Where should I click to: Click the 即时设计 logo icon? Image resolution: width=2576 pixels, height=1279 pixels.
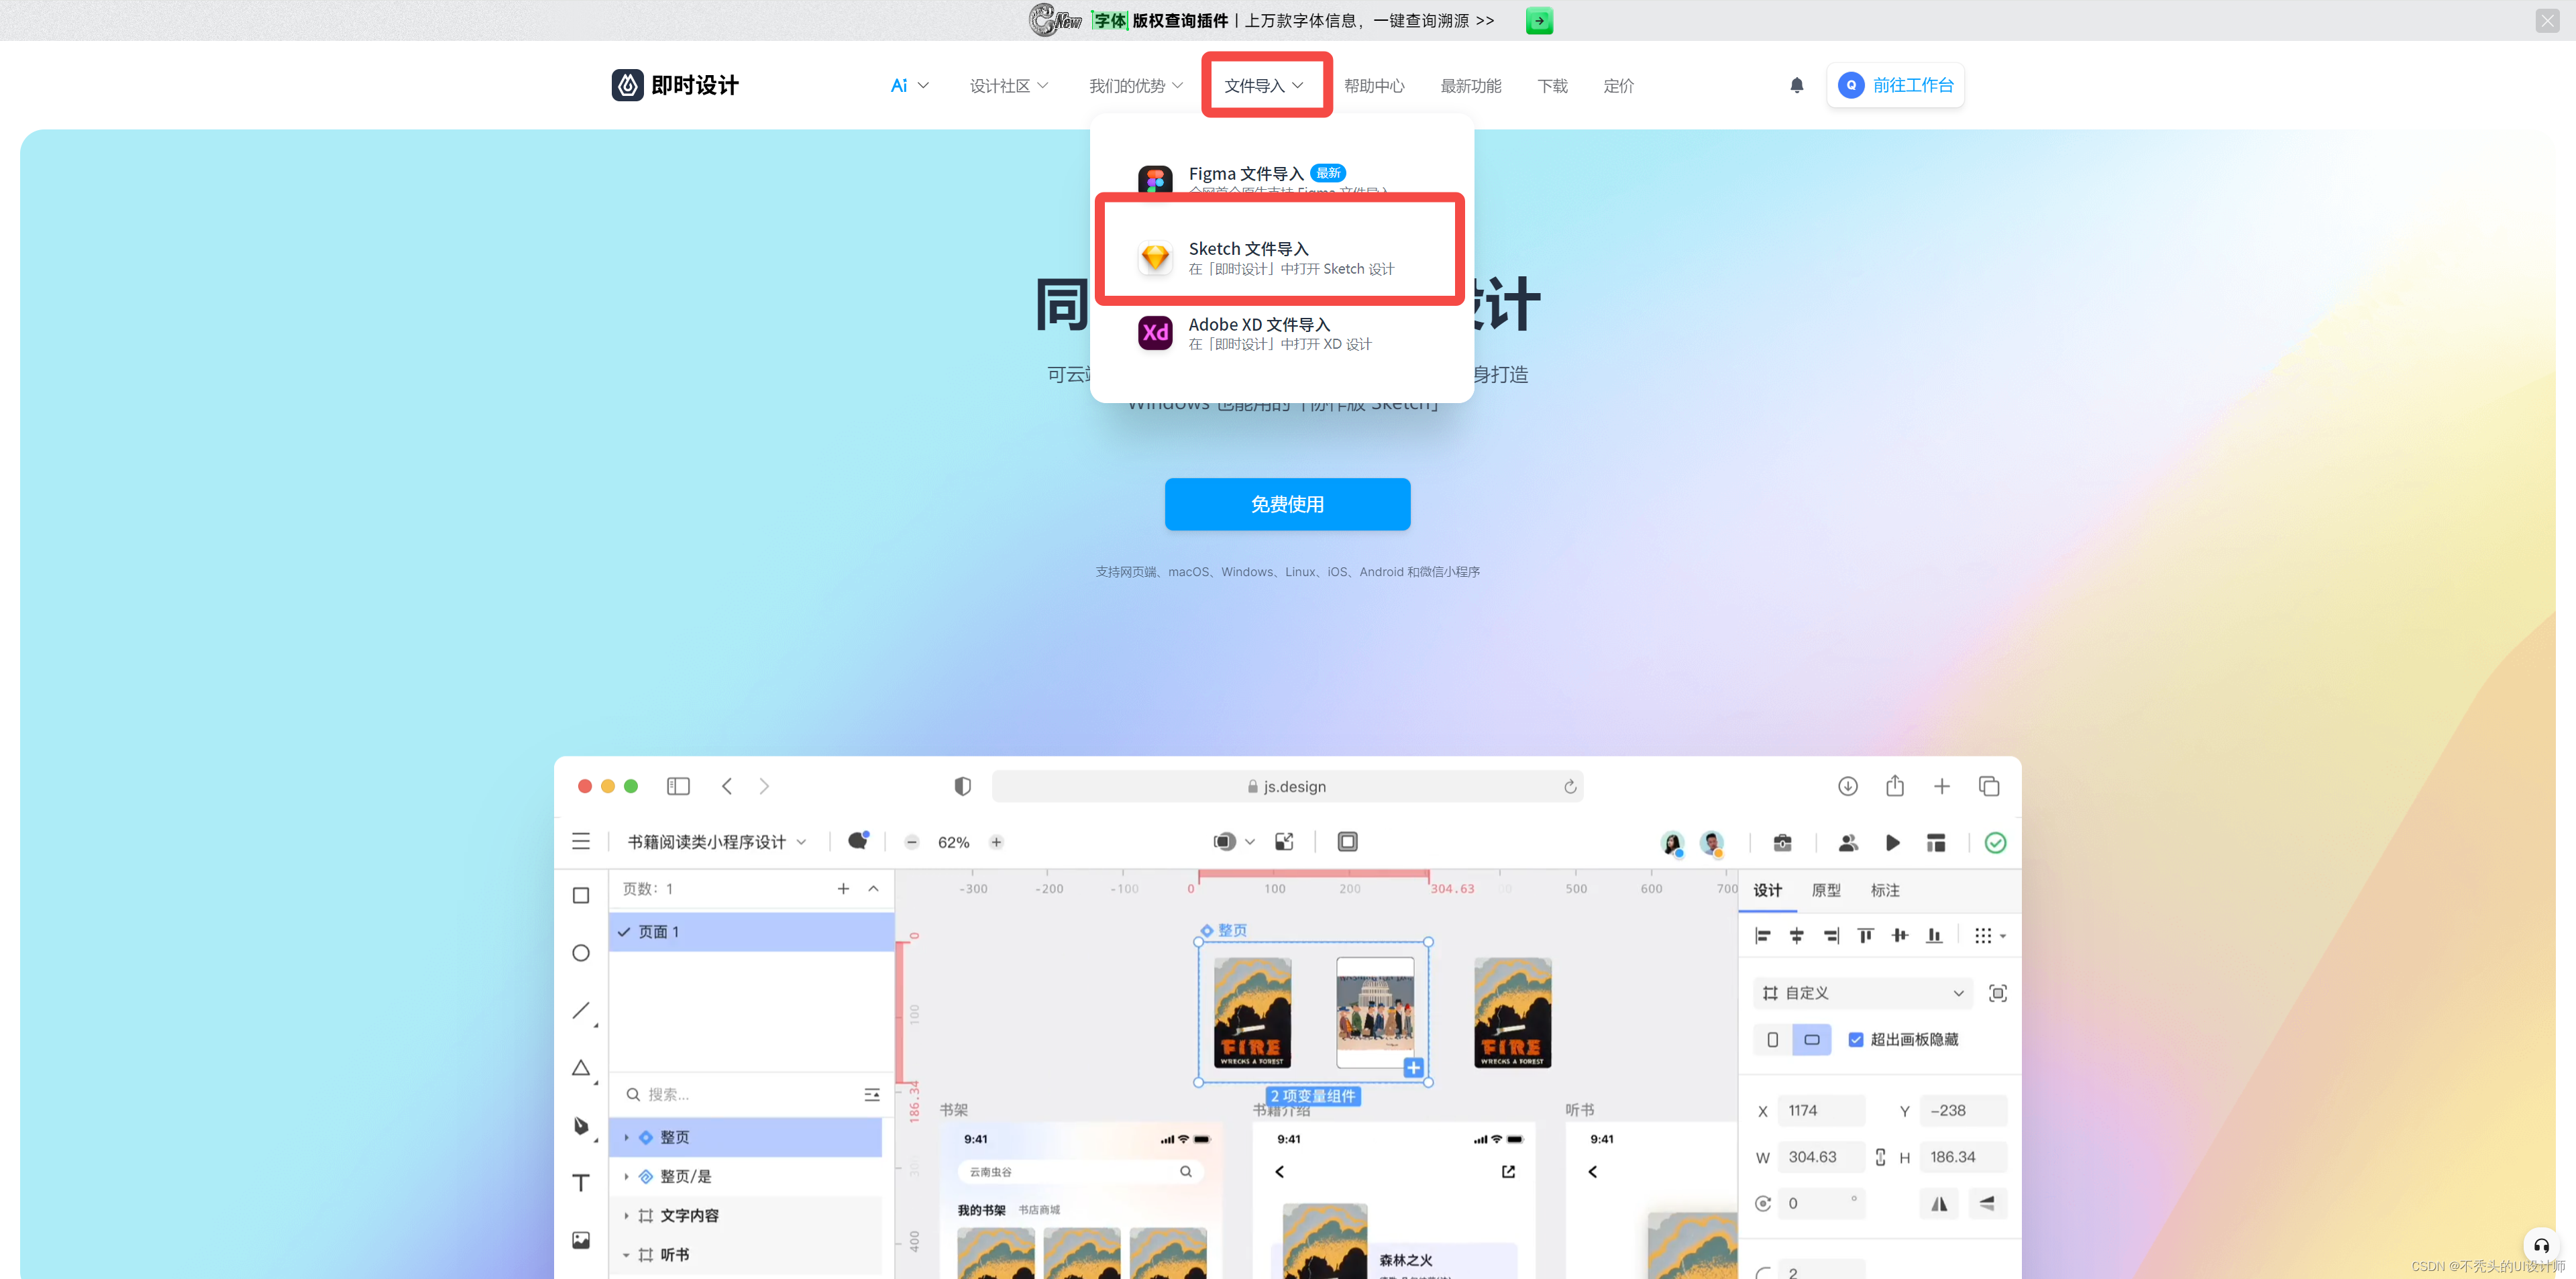click(627, 85)
